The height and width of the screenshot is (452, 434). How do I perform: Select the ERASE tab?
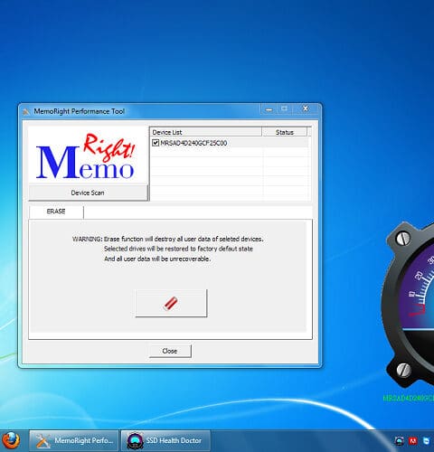(56, 212)
